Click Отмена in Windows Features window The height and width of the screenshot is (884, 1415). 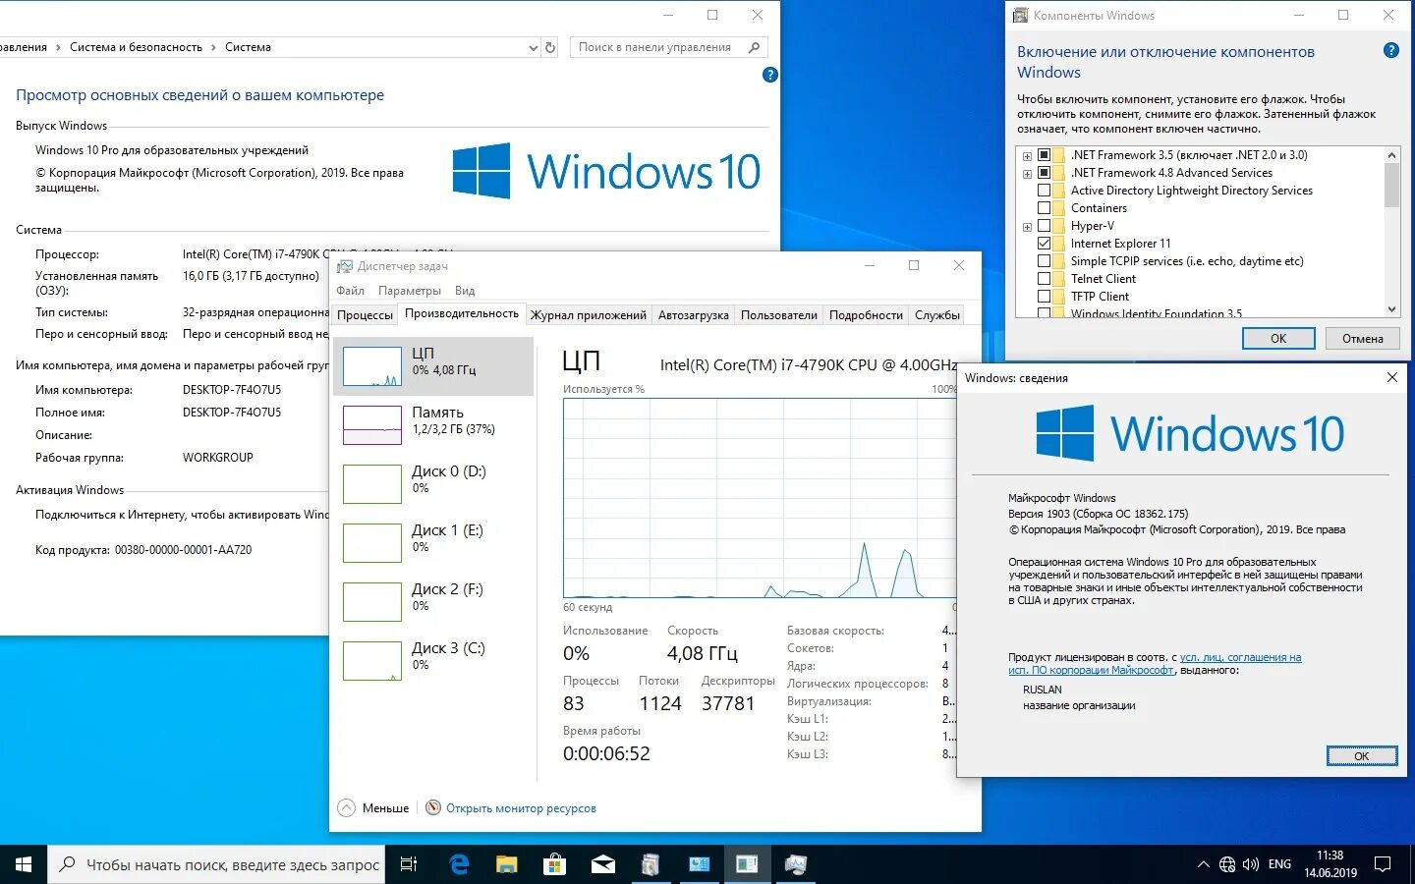1363,338
